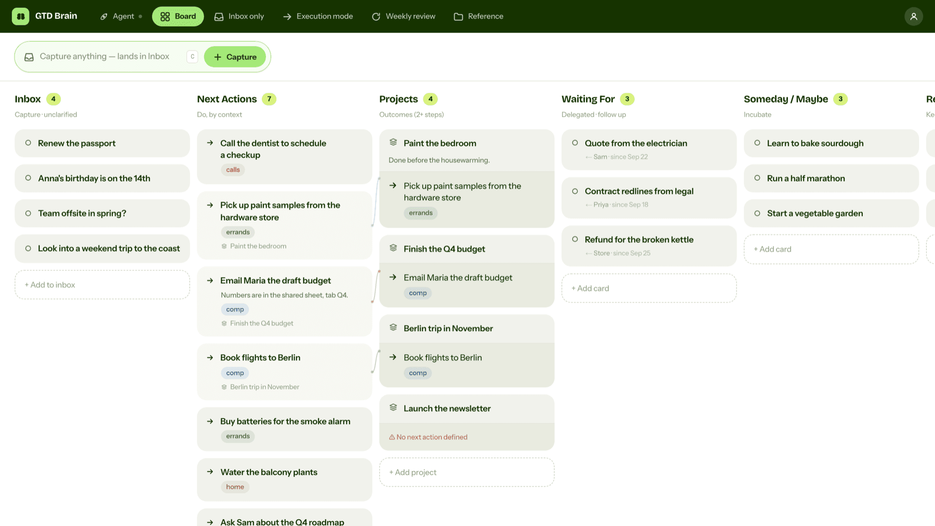
Task: Open the Agent tab
Action: [121, 16]
